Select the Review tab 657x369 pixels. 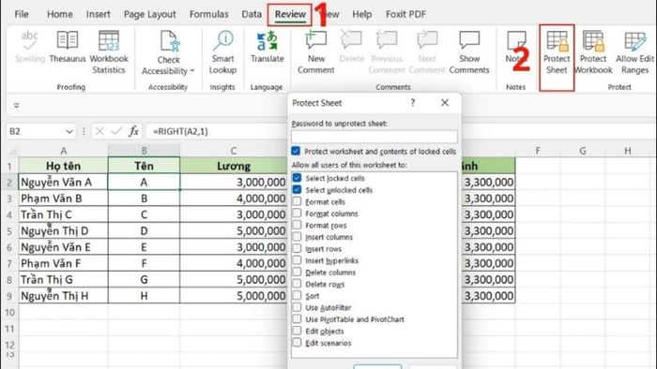[290, 14]
